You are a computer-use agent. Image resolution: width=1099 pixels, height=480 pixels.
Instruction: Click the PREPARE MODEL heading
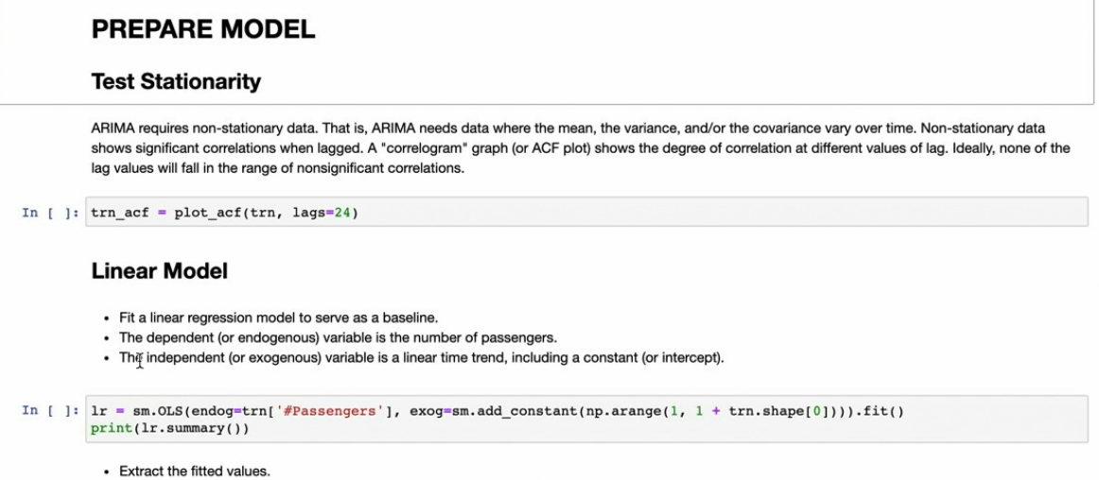click(202, 29)
